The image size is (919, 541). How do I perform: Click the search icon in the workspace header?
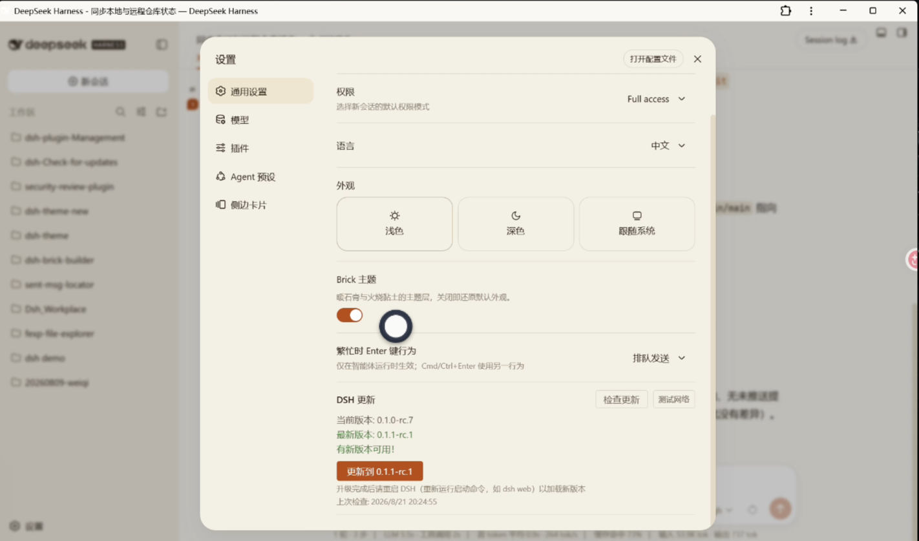[120, 112]
